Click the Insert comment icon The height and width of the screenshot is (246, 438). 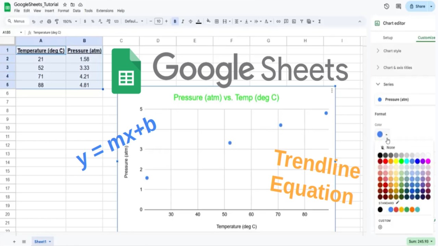pyautogui.click(x=286, y=21)
